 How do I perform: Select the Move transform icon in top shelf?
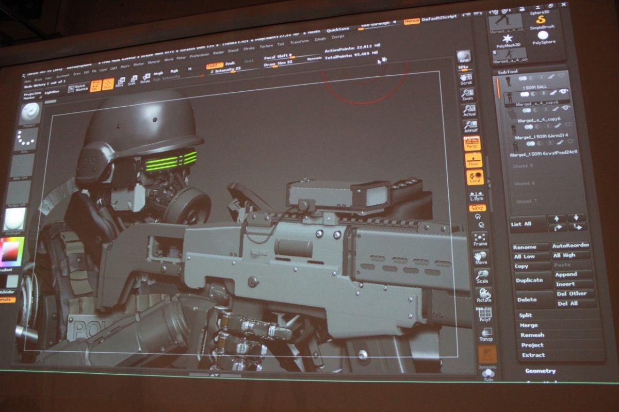click(120, 83)
